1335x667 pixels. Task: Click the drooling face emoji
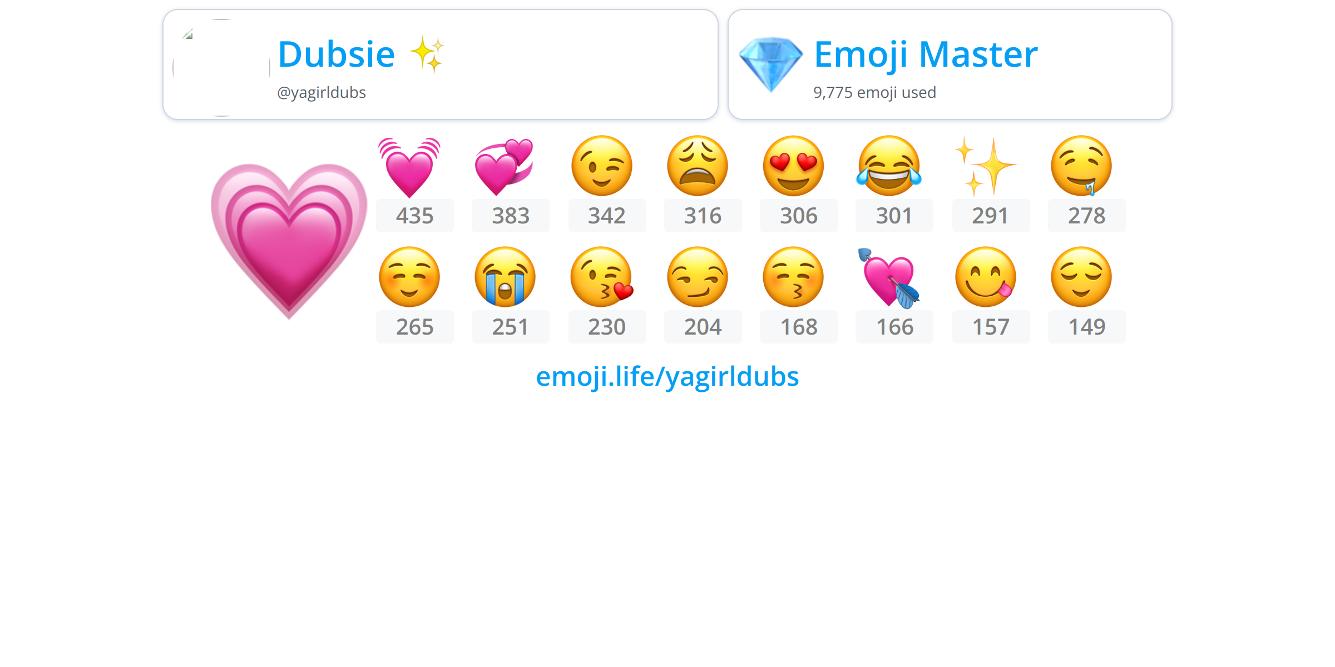tap(1081, 166)
